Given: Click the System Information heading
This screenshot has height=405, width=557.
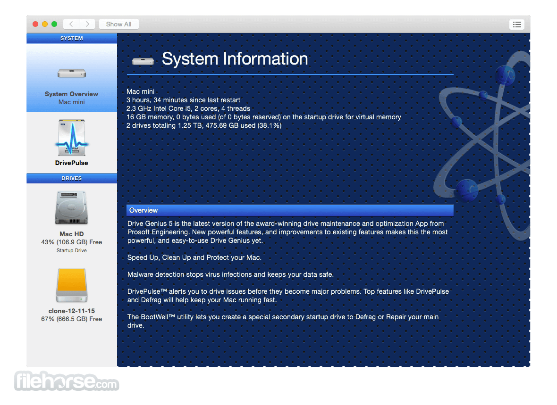Looking at the screenshot, I should pyautogui.click(x=235, y=58).
